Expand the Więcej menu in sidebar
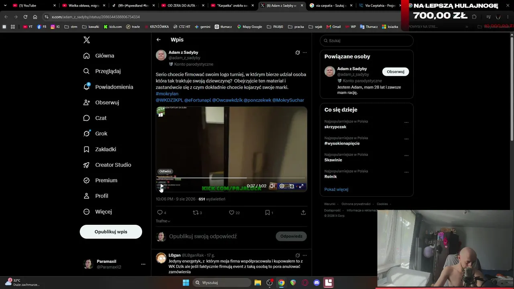This screenshot has width=514, height=289. point(98,212)
